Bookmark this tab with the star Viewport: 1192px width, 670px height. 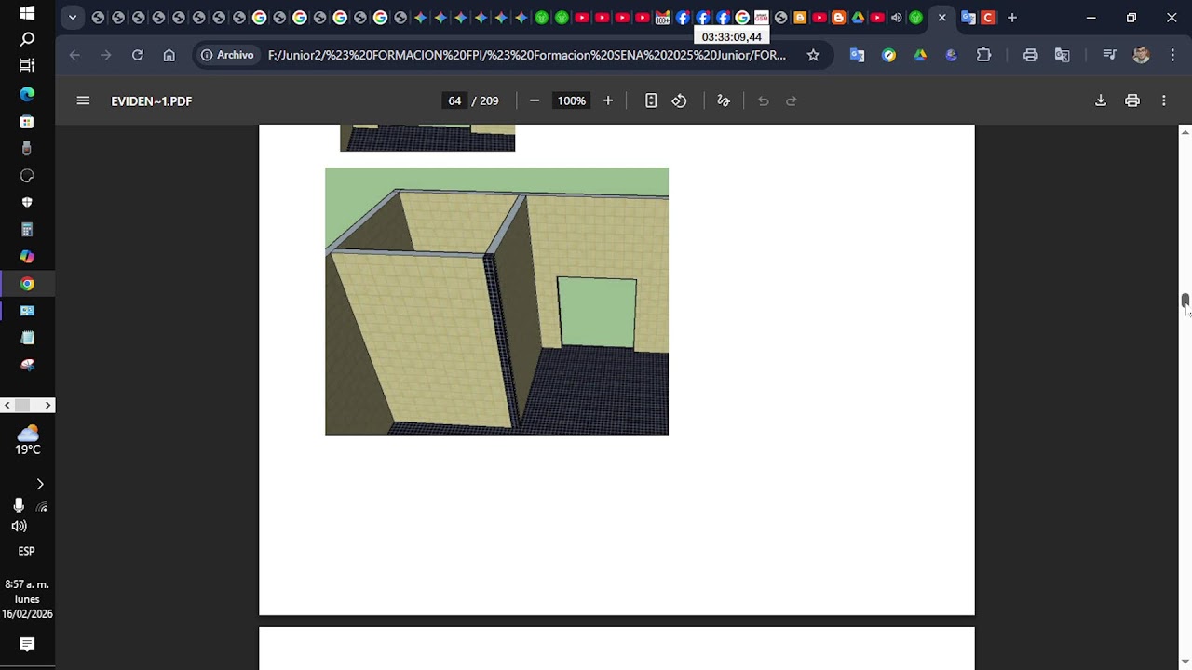[813, 55]
